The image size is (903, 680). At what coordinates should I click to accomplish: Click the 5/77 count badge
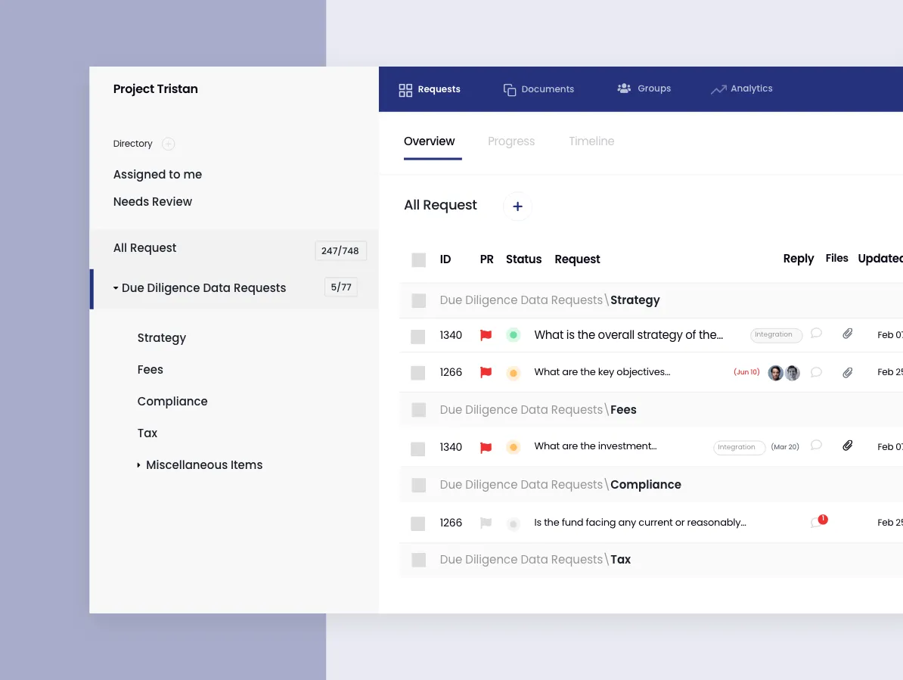tap(341, 287)
